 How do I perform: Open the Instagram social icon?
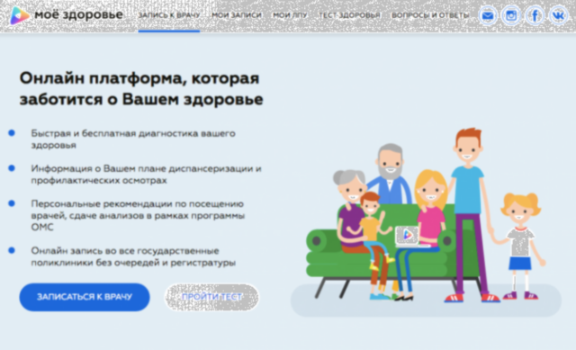point(511,16)
